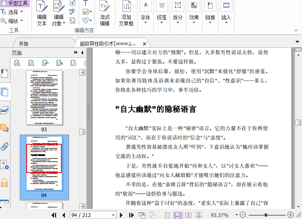Expand the Edit Object (编辑对象) dropdown arrow

tap(64, 23)
